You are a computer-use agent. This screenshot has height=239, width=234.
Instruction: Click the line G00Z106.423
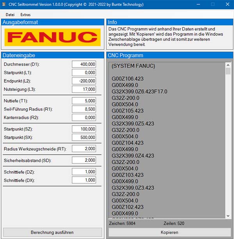(128, 79)
